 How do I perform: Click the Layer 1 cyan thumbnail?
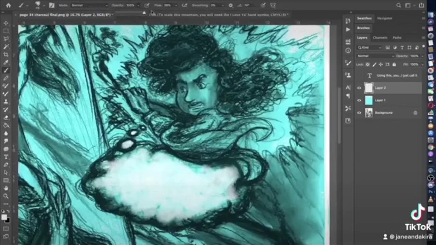(369, 100)
